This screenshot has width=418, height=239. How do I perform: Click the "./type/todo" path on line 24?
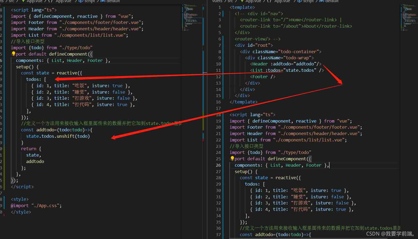295,152
